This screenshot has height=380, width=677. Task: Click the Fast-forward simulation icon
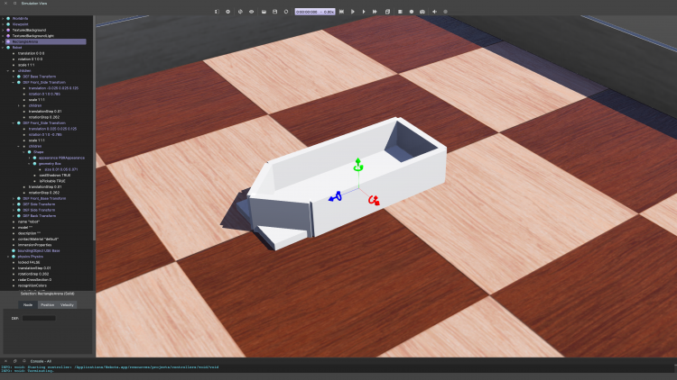point(375,12)
